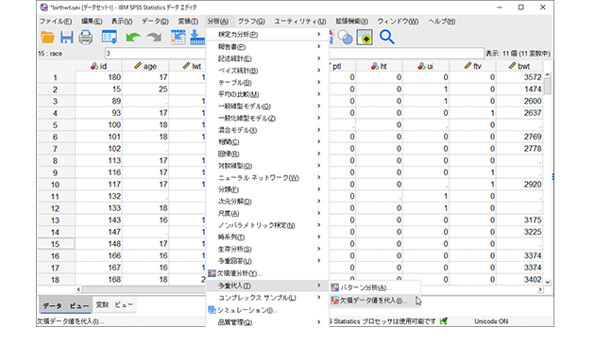The image size is (595, 358).
Task: Select the ftv column header
Action: coord(472,66)
